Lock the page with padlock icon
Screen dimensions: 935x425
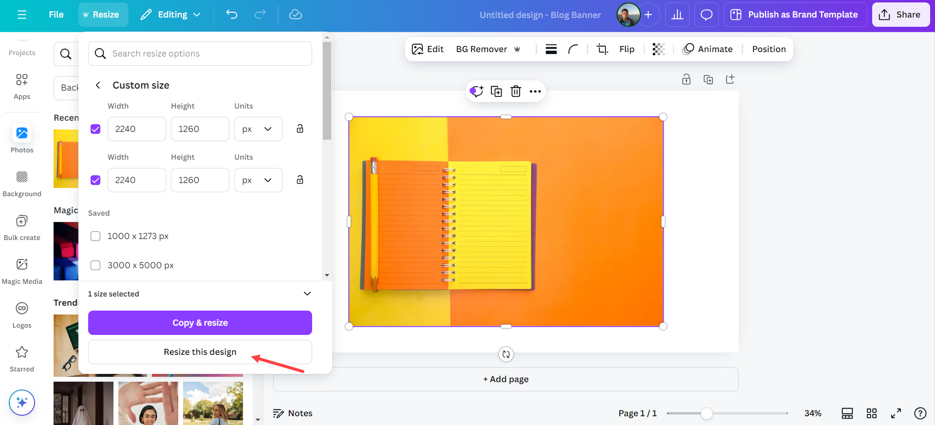coord(686,79)
